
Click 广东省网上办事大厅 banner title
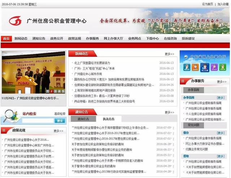click(208, 57)
